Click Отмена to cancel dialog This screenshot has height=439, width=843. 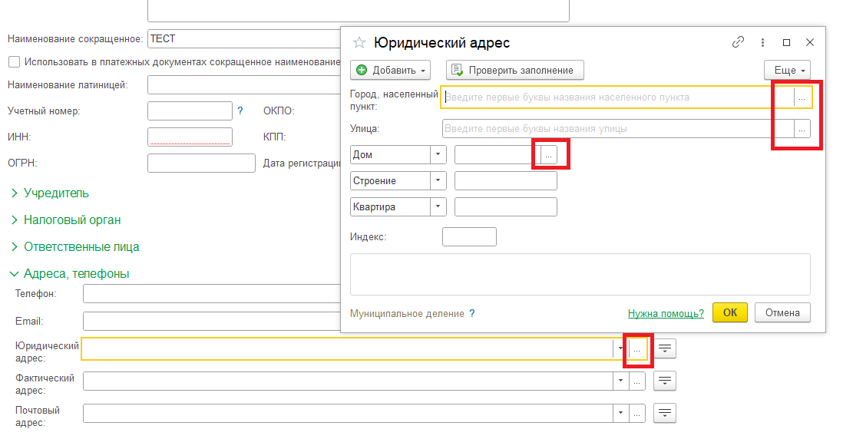coord(782,312)
